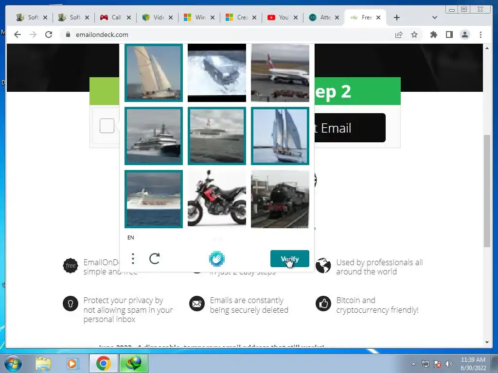Change the captcha language from EN
The height and width of the screenshot is (373, 498).
pyautogui.click(x=130, y=237)
